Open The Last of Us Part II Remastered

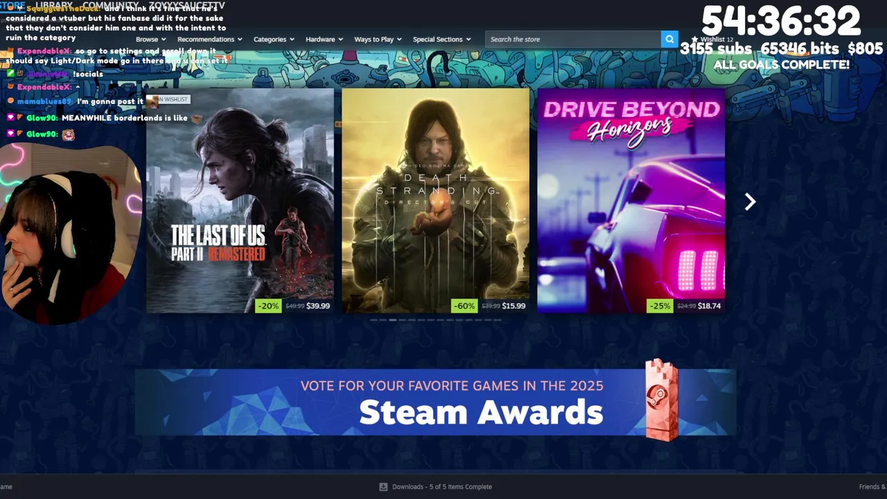click(240, 200)
